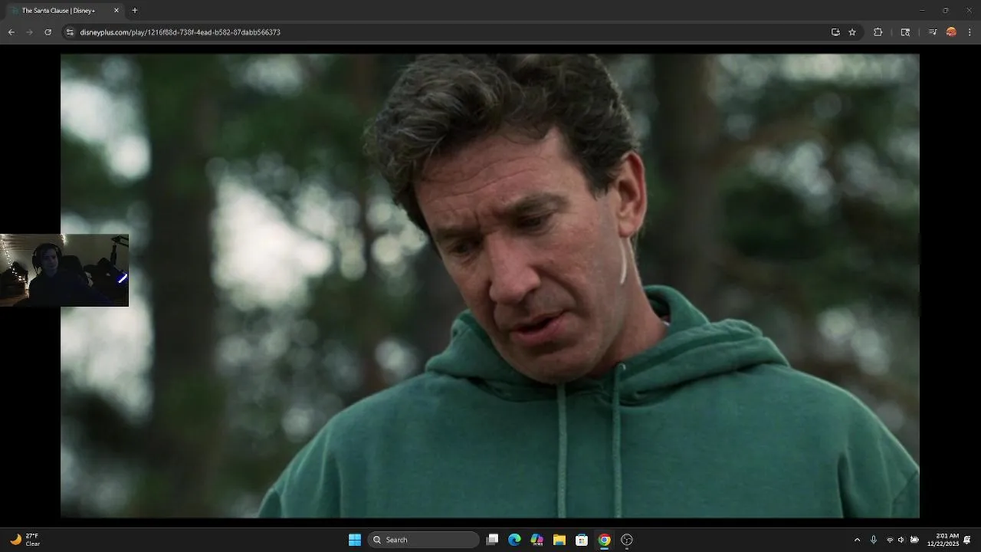Switch to Google Chrome in taskbar

point(604,540)
